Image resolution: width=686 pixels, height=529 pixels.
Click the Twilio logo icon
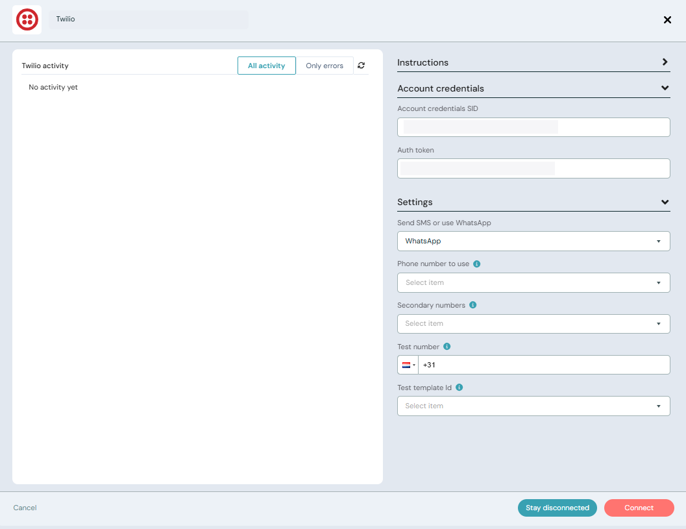[27, 19]
